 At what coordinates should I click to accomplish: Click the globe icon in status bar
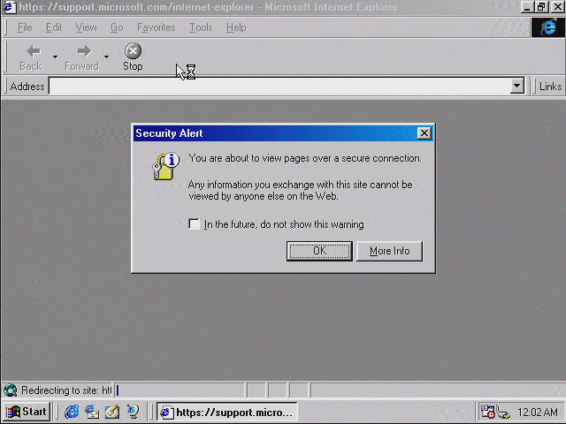coord(10,390)
